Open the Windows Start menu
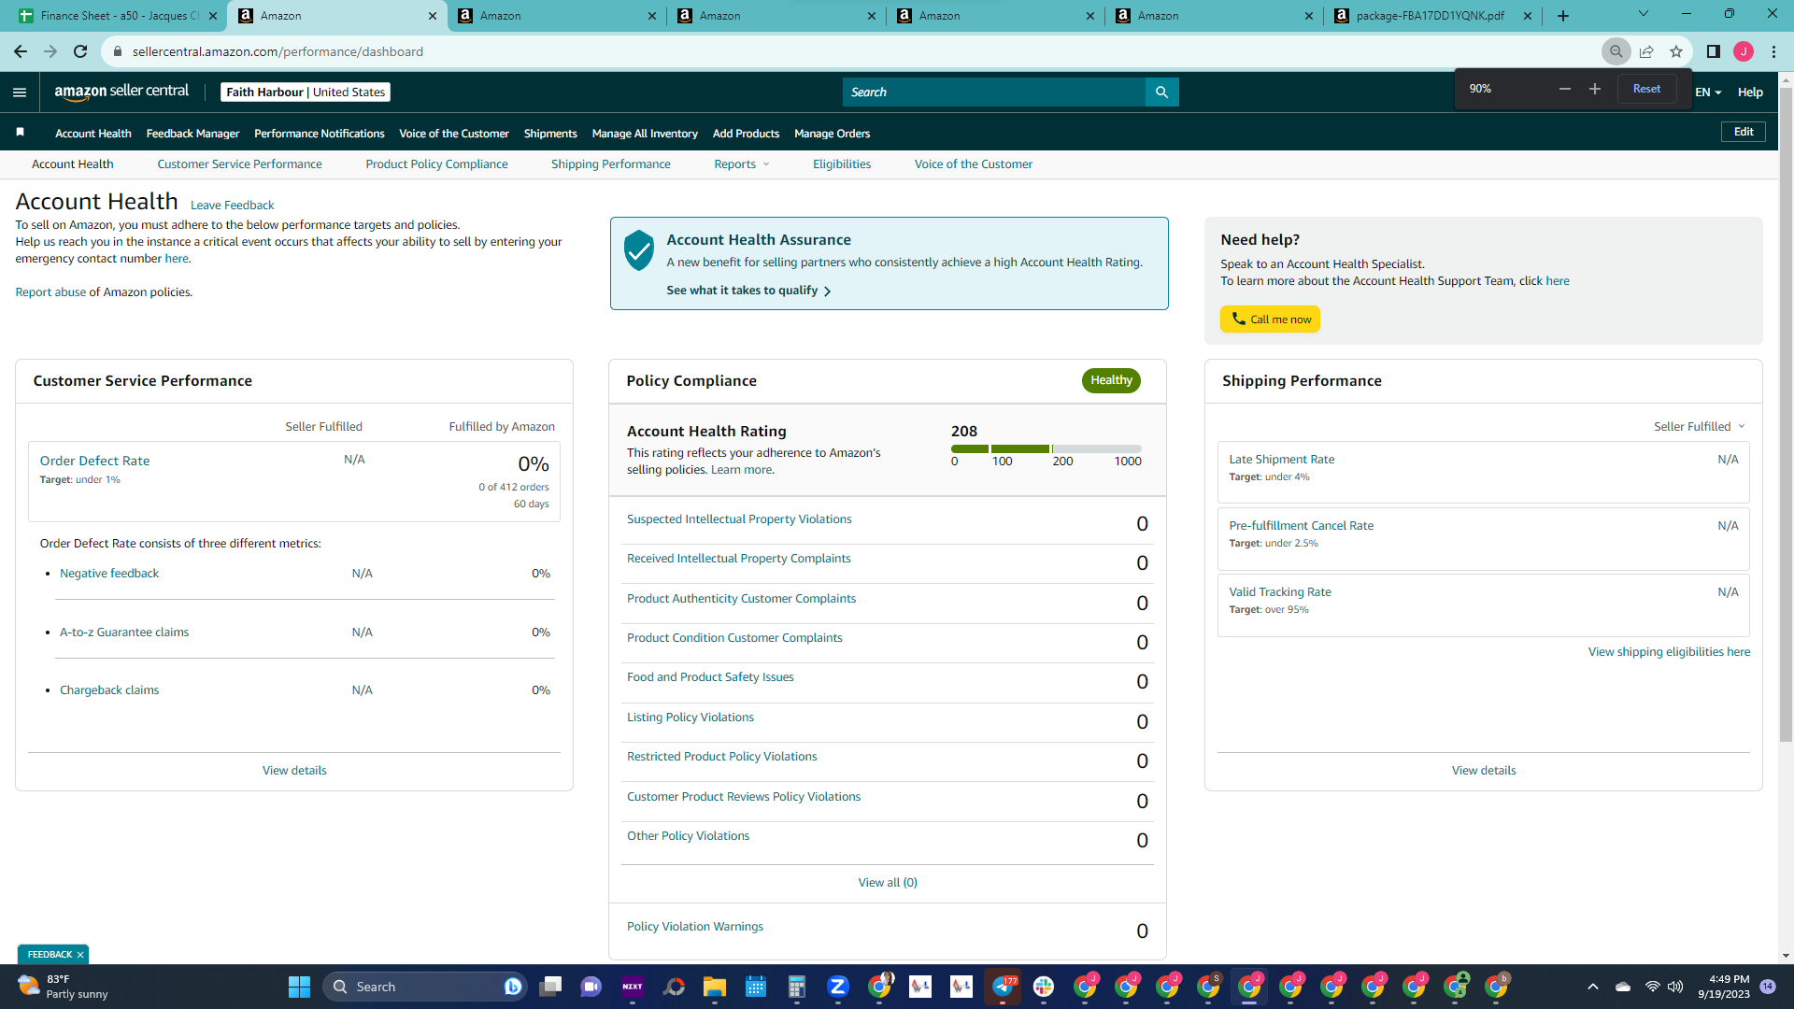Viewport: 1794px width, 1009px height. click(x=299, y=987)
